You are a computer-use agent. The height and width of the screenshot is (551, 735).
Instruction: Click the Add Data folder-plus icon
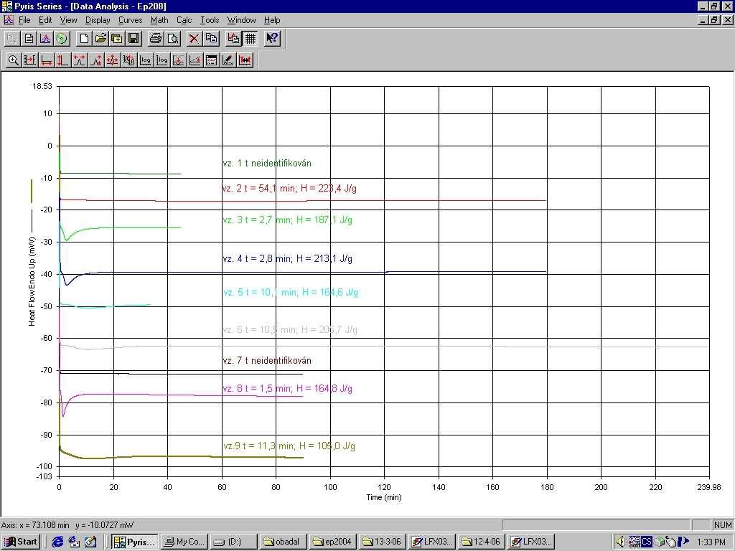117,39
